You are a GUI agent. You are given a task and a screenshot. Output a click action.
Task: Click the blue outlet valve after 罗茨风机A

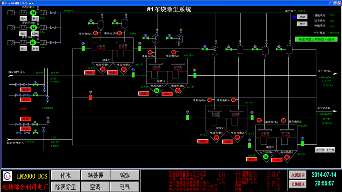pyautogui.click(x=53, y=13)
